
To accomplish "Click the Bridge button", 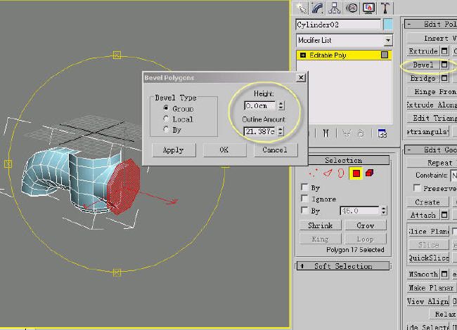I will coord(423,78).
